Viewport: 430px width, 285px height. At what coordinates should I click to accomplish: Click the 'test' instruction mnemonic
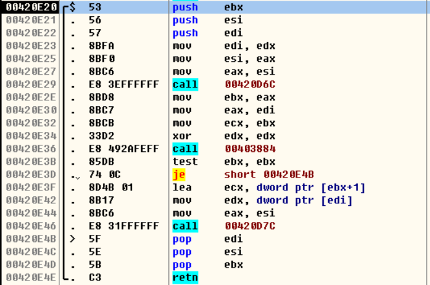pos(184,161)
